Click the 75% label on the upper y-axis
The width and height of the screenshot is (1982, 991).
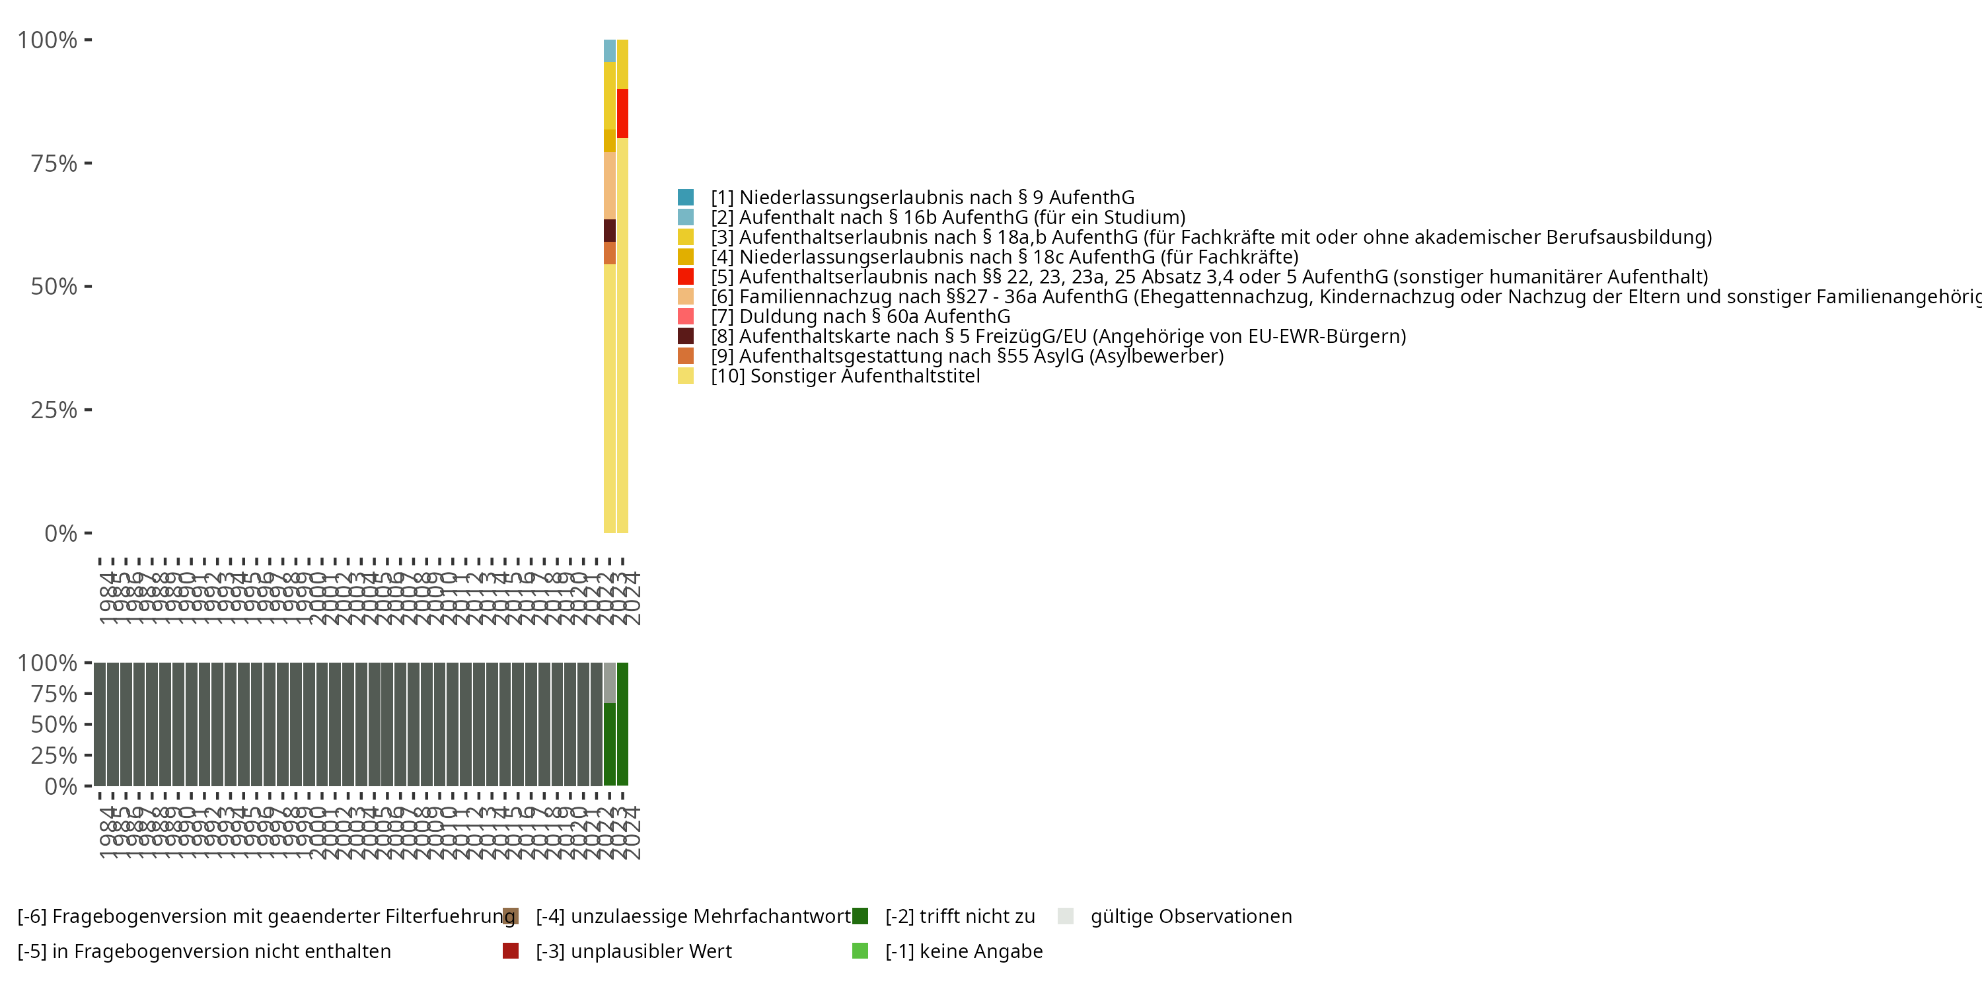pyautogui.click(x=54, y=164)
